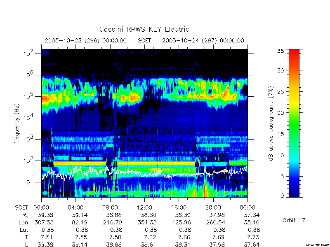Click the LT value 7.51
This screenshot has width=330, height=247.
click(46, 238)
